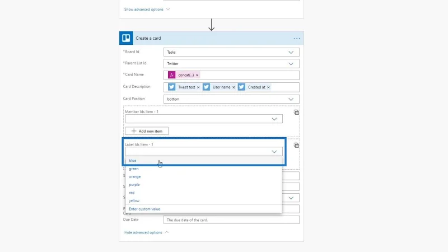
Task: Click the Trello icon in Create a card header
Action: point(126,38)
